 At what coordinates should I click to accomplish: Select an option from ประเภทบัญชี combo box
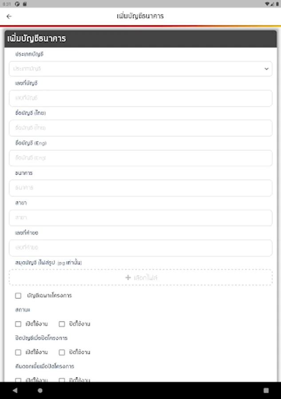pos(141,69)
